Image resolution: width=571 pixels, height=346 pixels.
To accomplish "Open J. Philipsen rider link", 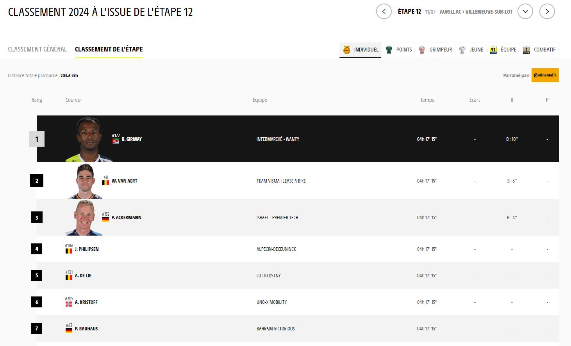I will tap(87, 249).
